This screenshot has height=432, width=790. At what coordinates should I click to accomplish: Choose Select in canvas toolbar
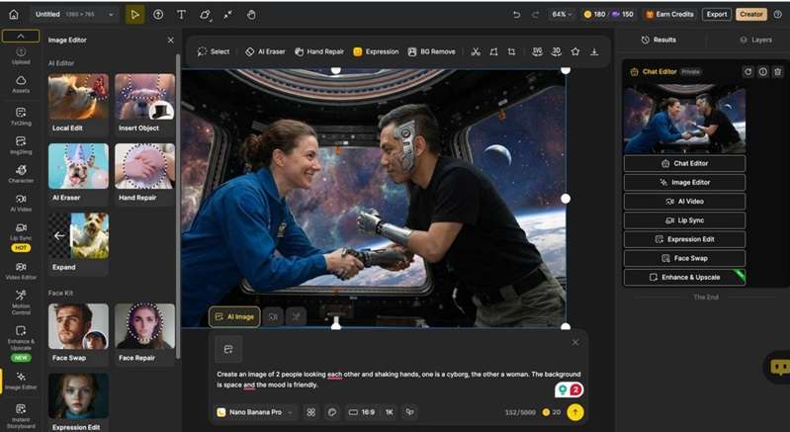214,51
